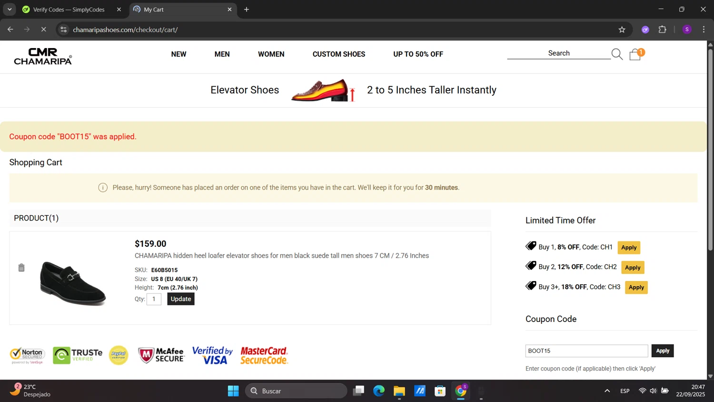Open File Explorer from taskbar
This screenshot has height=402, width=714.
(x=399, y=391)
